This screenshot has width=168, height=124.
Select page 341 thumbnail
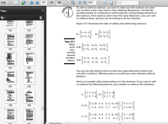[x=10, y=115]
